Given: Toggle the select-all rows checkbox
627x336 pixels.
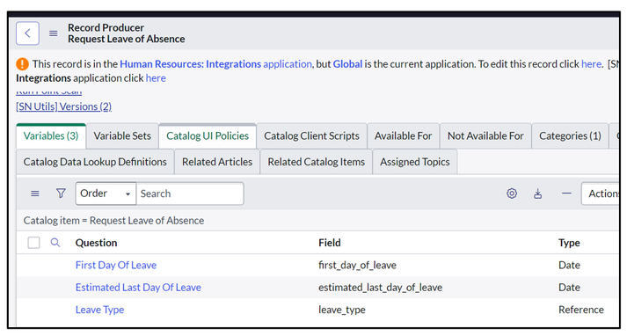Looking at the screenshot, I should pyautogui.click(x=33, y=243).
